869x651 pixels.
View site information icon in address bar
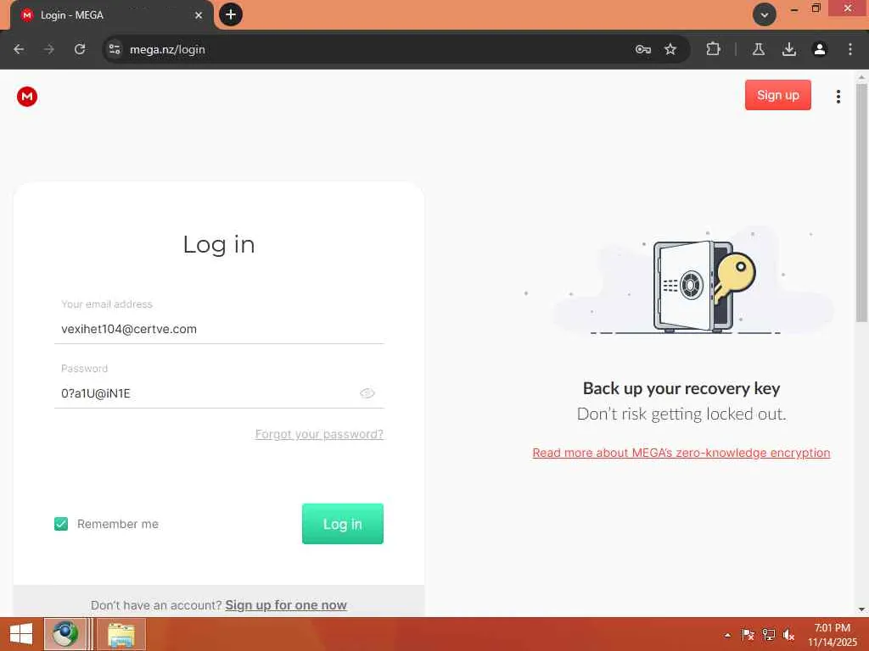[115, 49]
